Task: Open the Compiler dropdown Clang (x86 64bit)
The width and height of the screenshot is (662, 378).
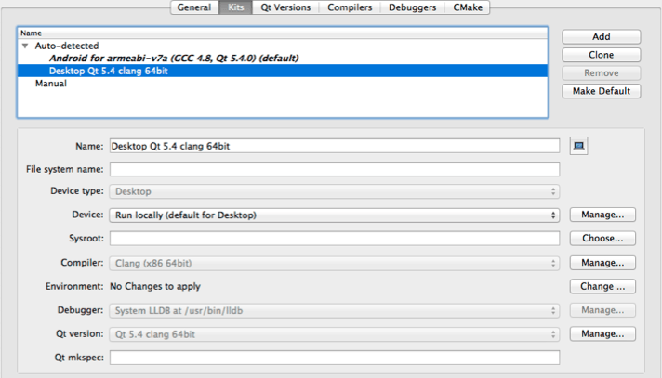Action: click(x=335, y=263)
